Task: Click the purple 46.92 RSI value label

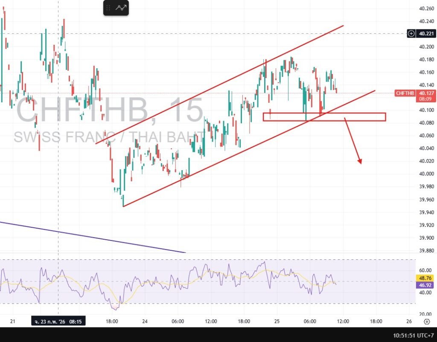Action: coord(425,285)
